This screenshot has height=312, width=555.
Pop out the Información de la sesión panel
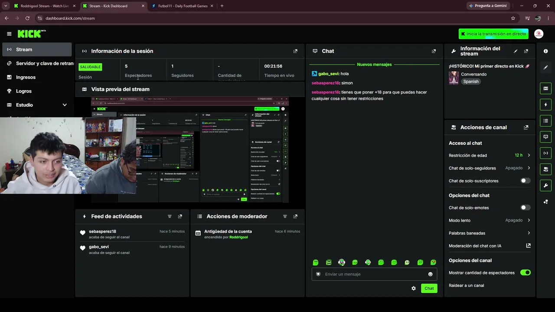point(295,51)
